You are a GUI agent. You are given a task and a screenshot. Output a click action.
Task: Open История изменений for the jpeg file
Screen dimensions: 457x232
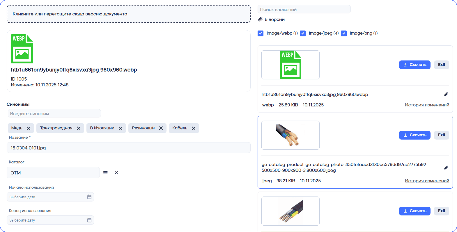427,181
